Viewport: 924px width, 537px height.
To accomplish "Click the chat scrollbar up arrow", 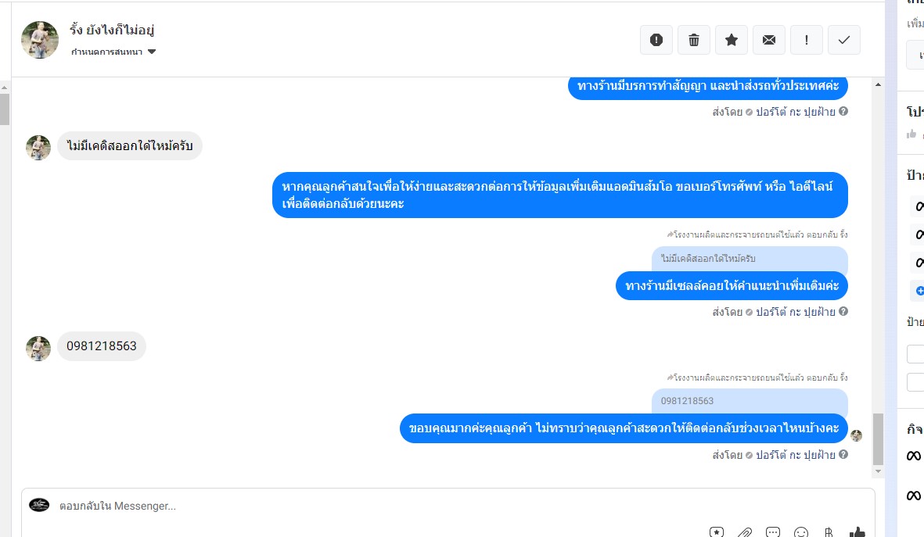I will pos(878,84).
